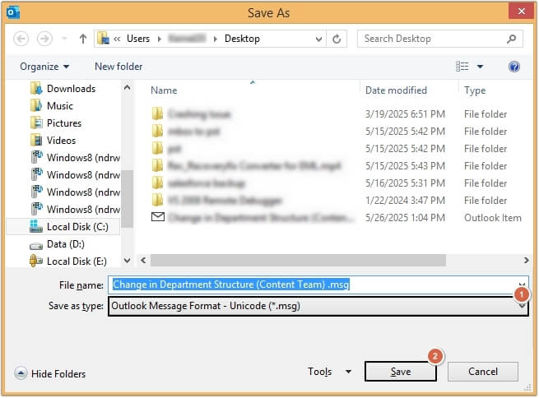Click the New folder button
The image size is (539, 398).
118,67
